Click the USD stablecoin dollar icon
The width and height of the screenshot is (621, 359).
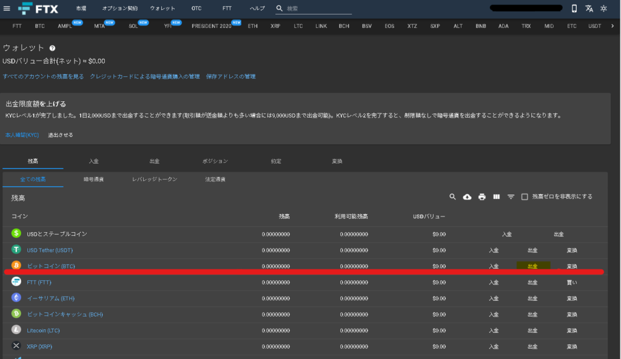pos(16,233)
